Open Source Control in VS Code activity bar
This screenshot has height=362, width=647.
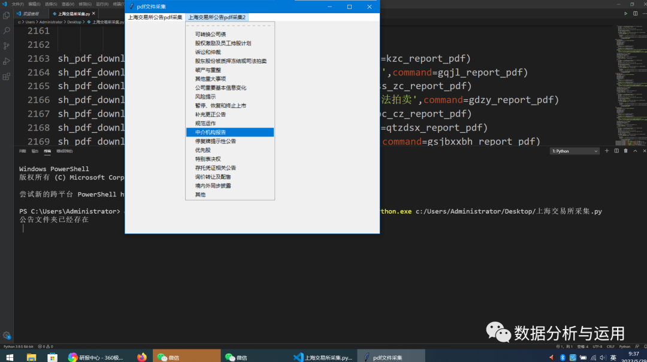tap(6, 45)
